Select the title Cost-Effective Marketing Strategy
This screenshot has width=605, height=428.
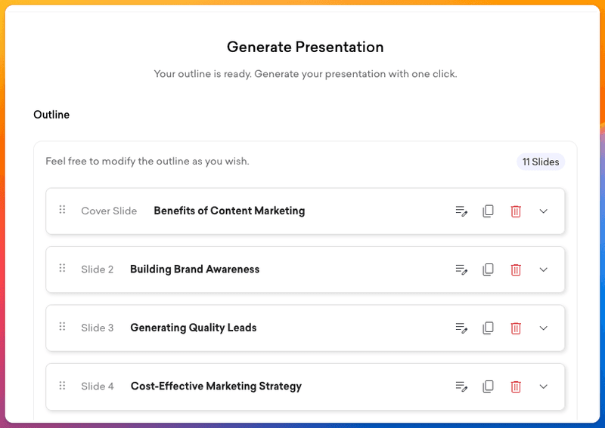pos(216,386)
